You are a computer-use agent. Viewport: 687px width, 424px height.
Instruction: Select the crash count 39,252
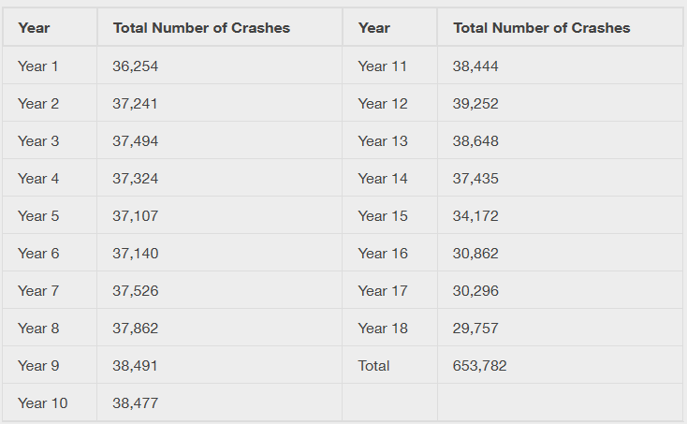pos(475,104)
